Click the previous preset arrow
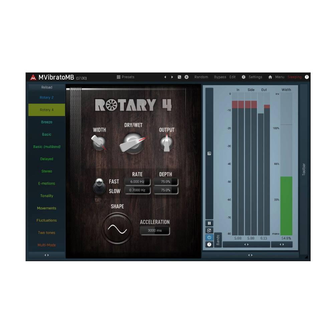 [x=165, y=77]
